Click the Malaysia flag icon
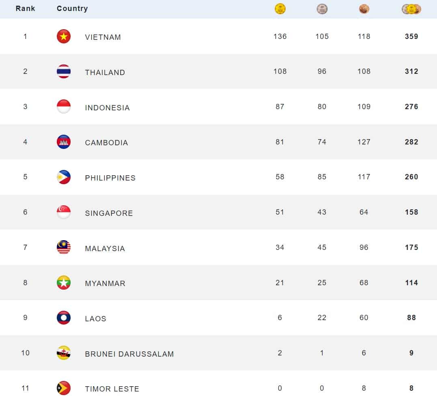Screen dimensions: 437x398 (x=64, y=247)
